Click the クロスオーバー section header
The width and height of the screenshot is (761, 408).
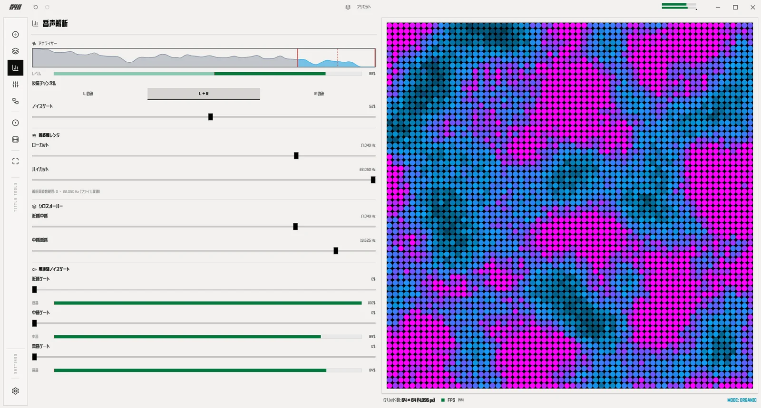(48, 207)
